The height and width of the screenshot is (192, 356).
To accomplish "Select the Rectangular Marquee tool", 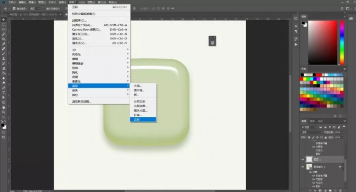I will [x=4, y=24].
